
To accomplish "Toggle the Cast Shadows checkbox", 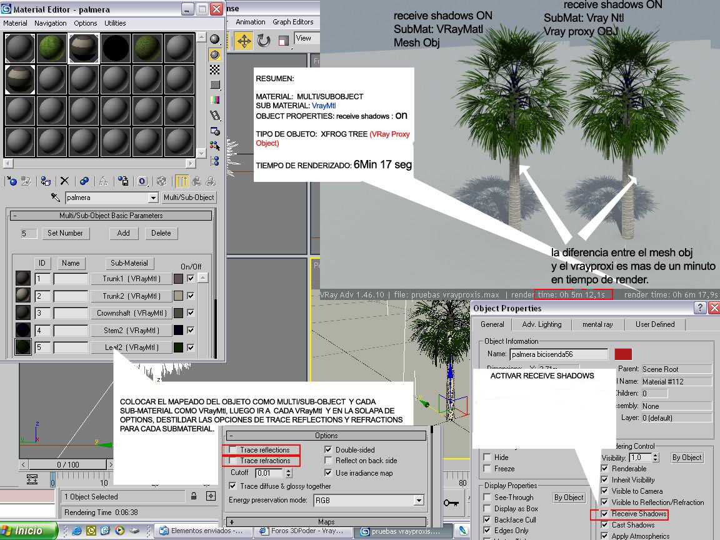I will tap(604, 525).
